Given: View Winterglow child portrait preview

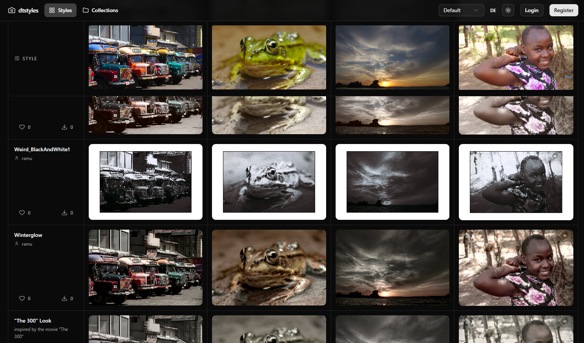Looking at the screenshot, I should 516,268.
